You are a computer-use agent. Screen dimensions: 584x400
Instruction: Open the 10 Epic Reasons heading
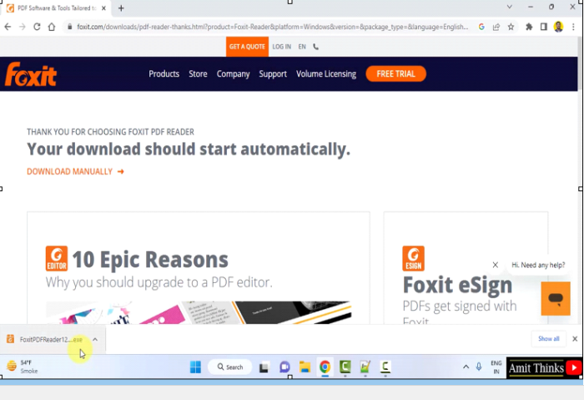[150, 259]
